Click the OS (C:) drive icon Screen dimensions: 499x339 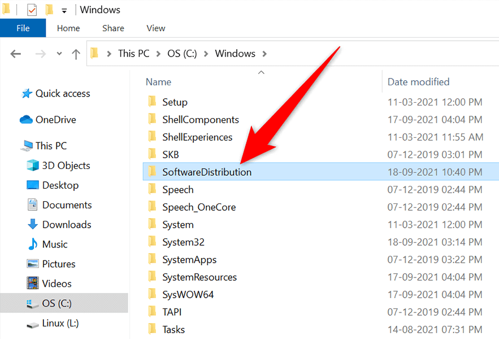[33, 303]
